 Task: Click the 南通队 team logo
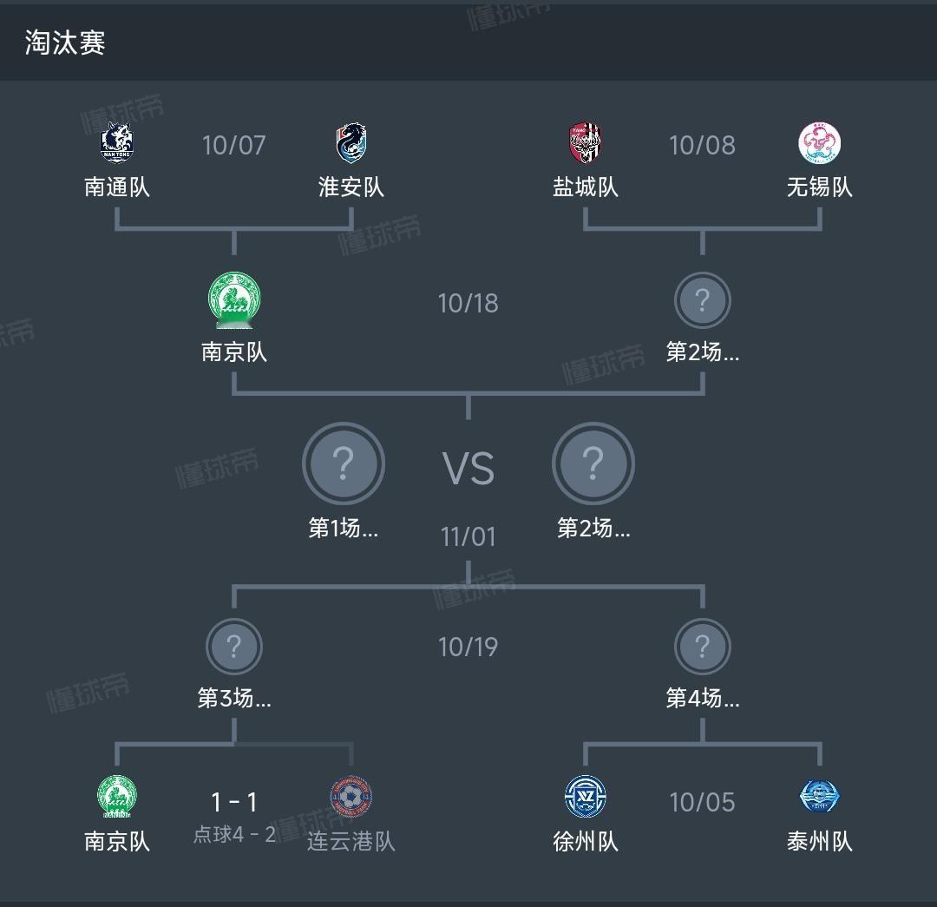pos(117,143)
